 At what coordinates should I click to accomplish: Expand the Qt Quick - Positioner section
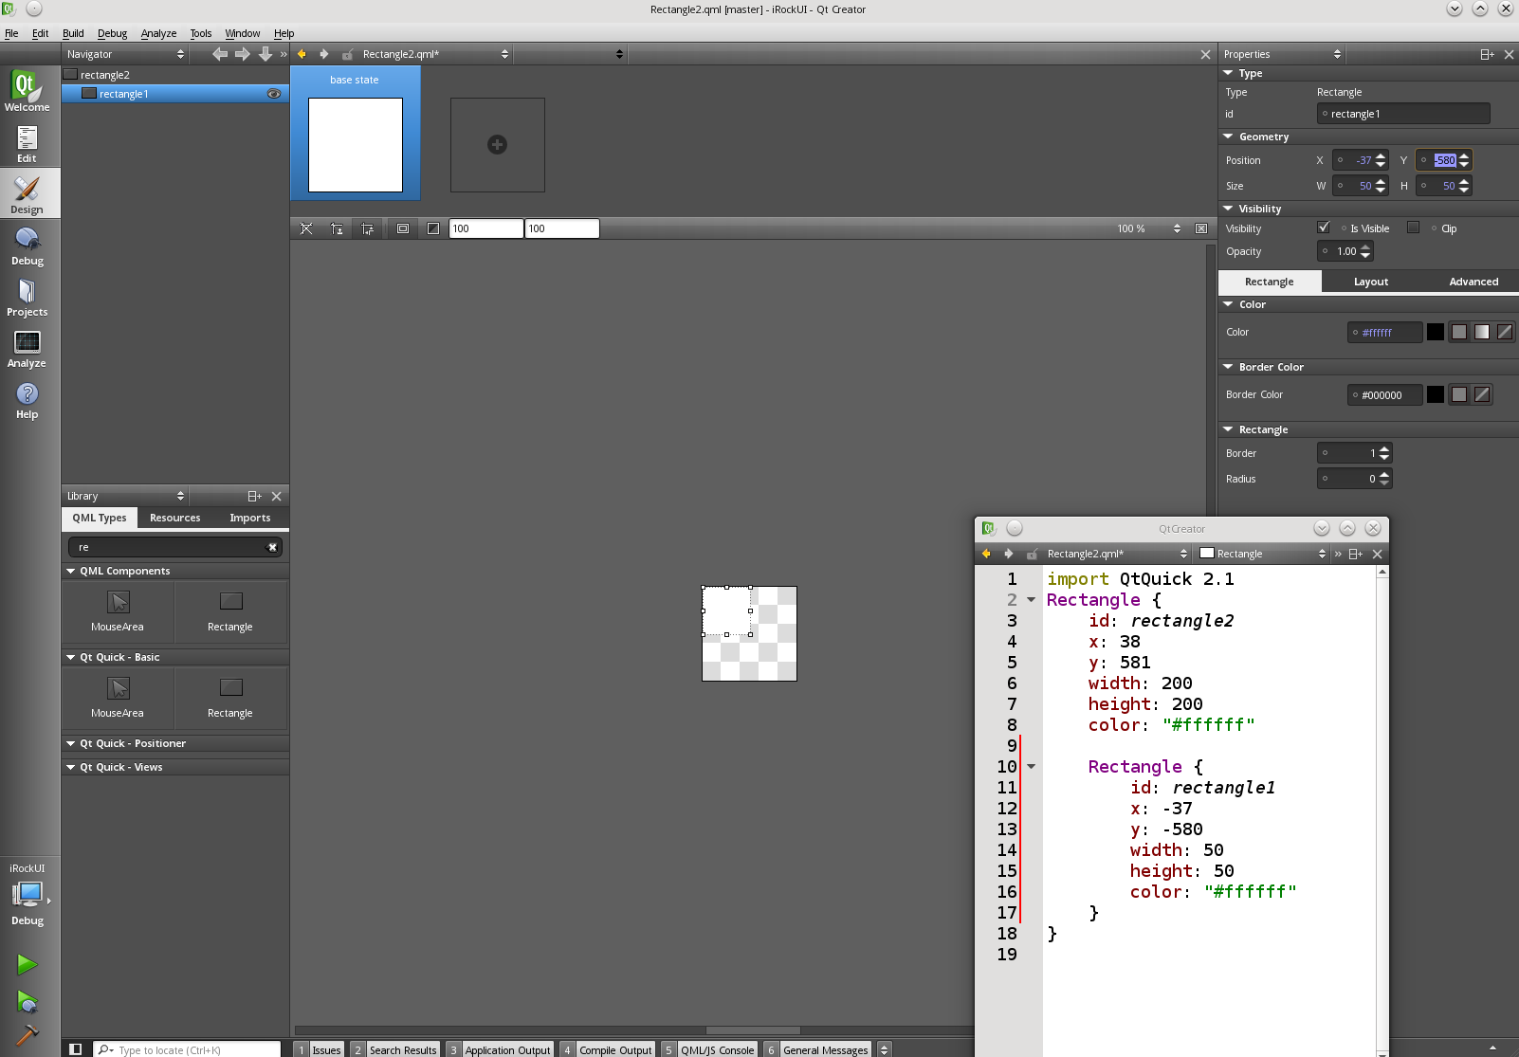click(70, 743)
